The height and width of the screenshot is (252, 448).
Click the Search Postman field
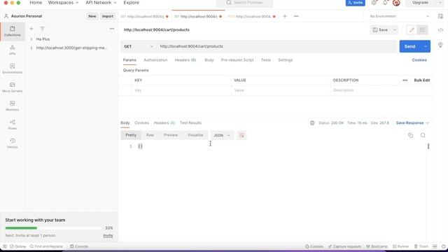tap(244, 3)
